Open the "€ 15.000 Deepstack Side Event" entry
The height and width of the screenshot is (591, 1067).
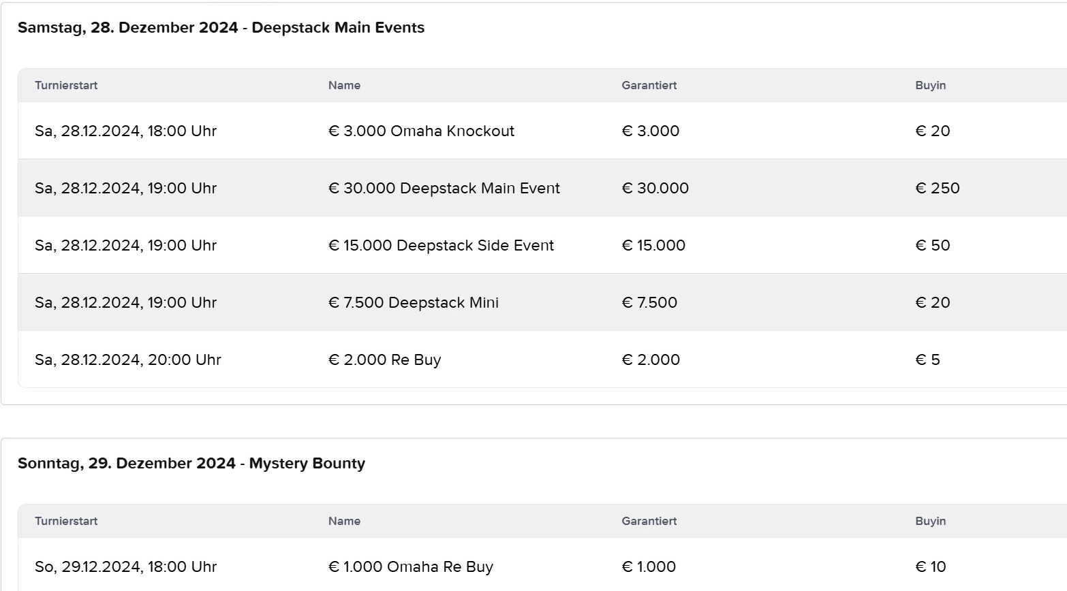(x=441, y=245)
